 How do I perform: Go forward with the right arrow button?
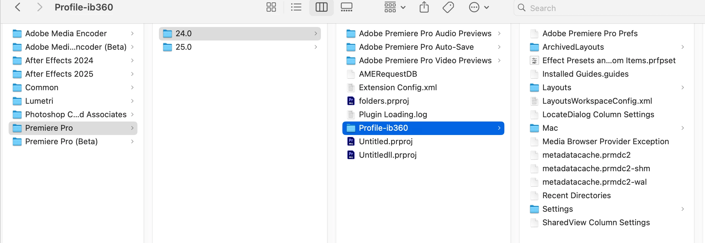[x=39, y=7]
